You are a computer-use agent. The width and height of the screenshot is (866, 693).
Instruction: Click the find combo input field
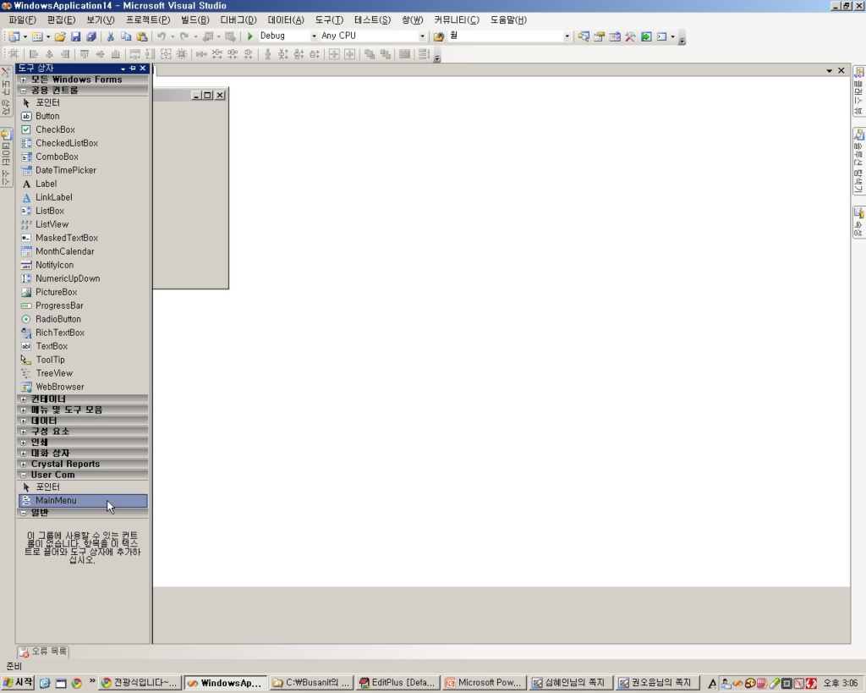(x=504, y=36)
